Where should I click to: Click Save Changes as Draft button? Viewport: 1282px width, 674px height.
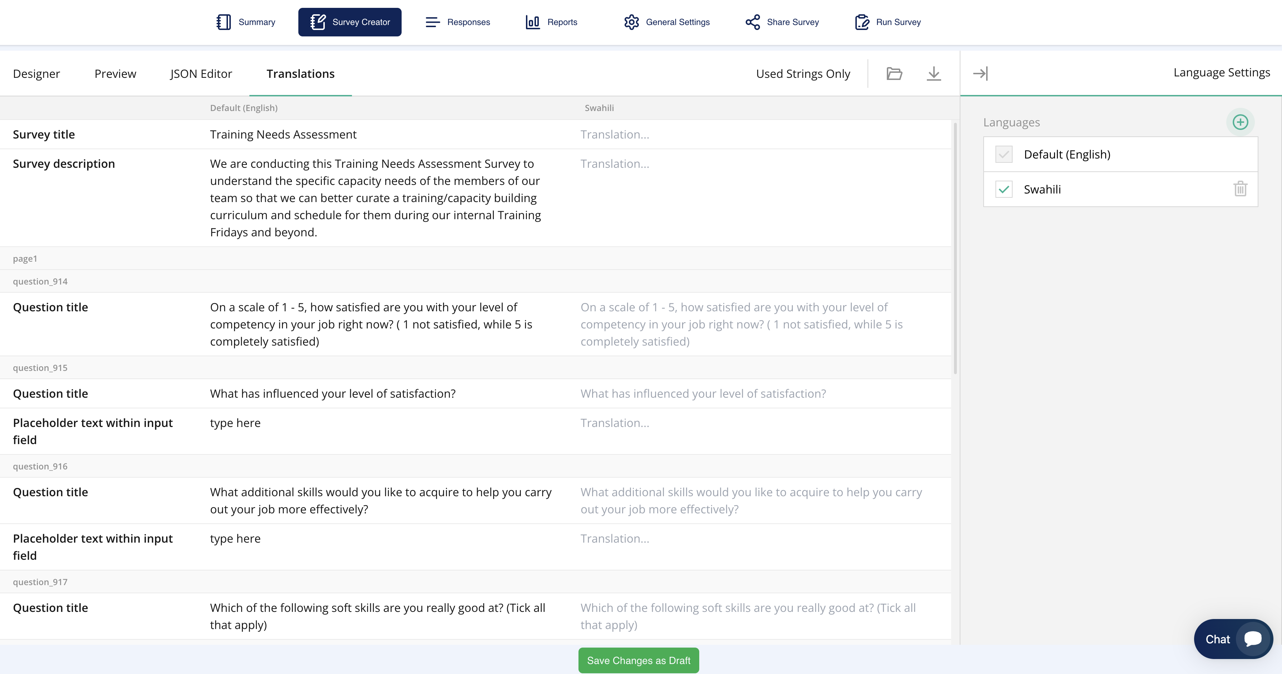638,660
